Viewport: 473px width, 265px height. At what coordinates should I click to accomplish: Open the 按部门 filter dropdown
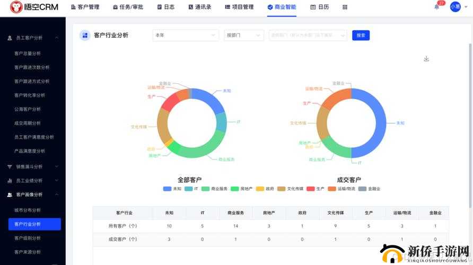click(244, 36)
